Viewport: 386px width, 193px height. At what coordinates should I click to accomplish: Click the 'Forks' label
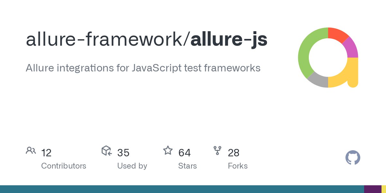[238, 166]
